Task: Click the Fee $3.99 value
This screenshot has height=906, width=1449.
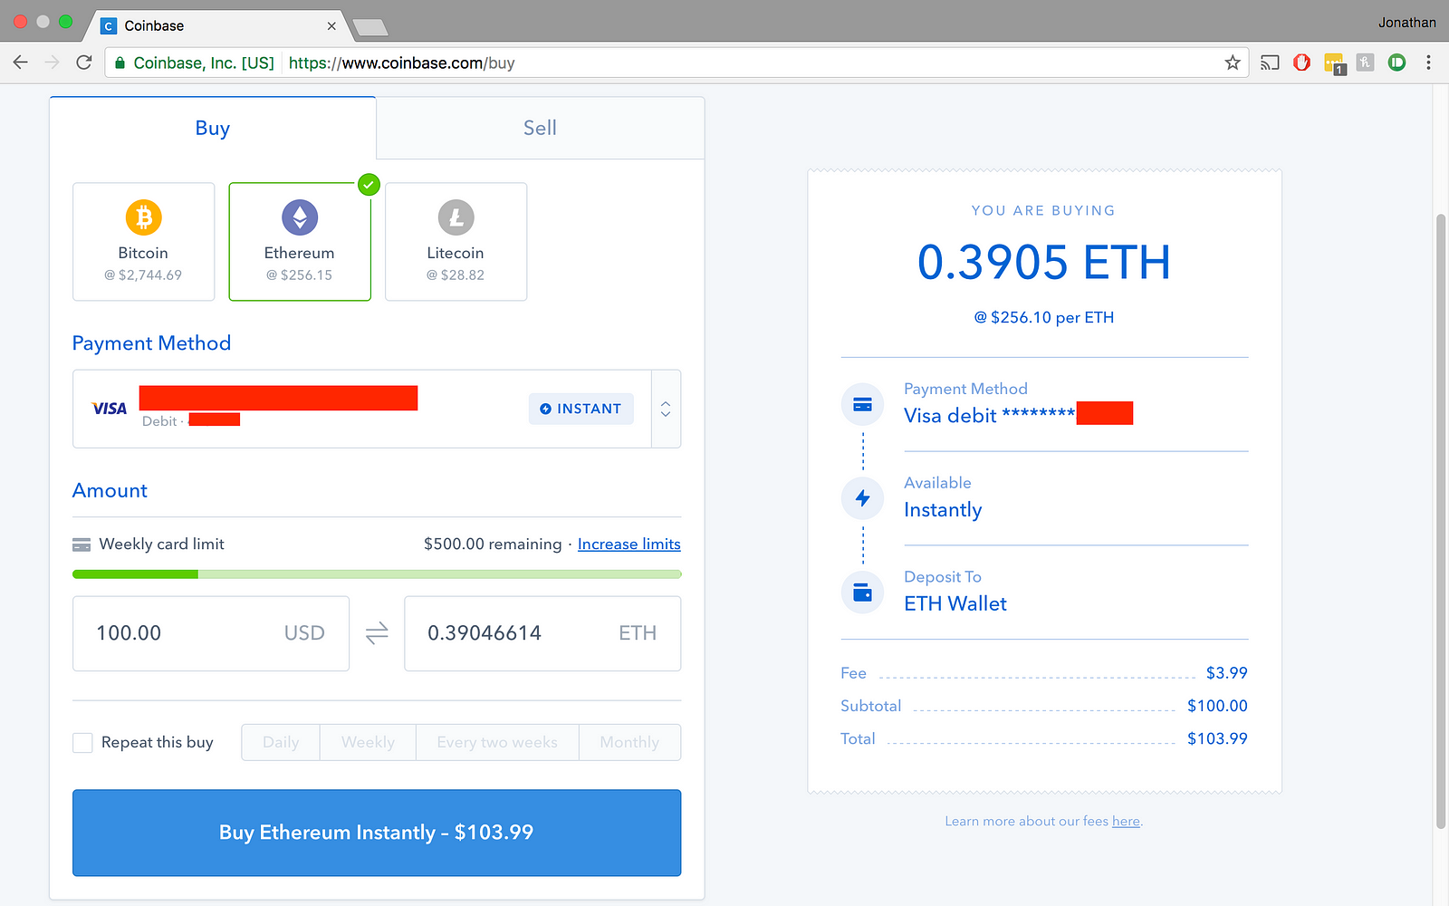Action: (x=1226, y=672)
